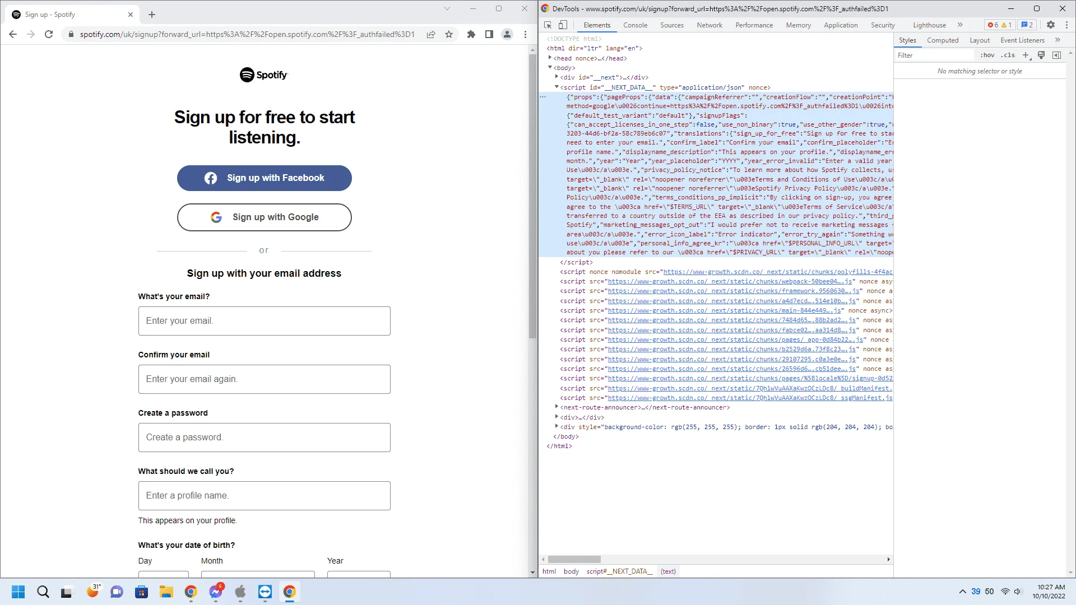Switch to the Console tab
Viewport: 1076px width, 605px height.
[635, 25]
